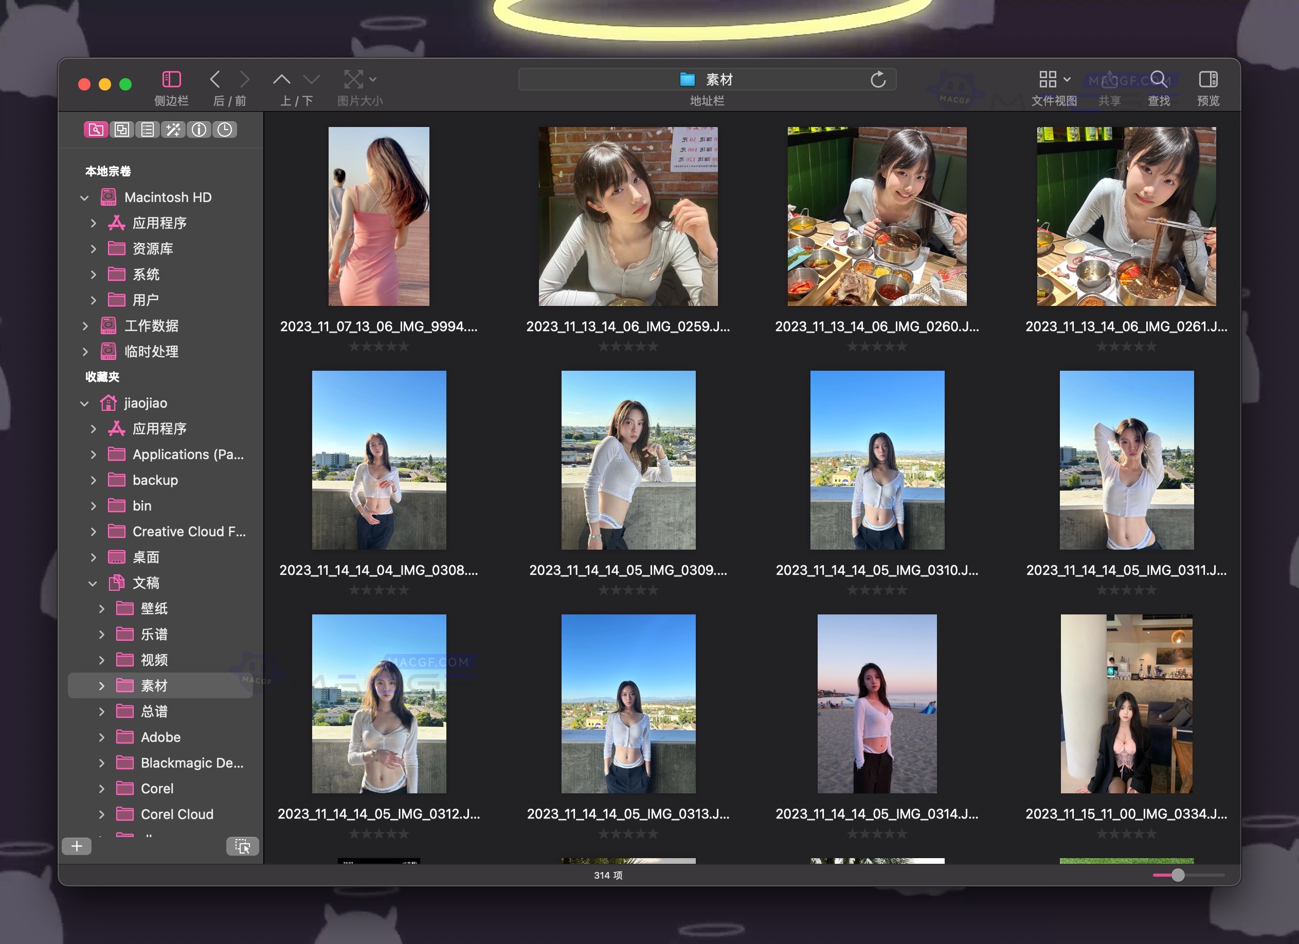Screen dimensions: 1299x944
Task: Open the IMG_0260 restaurant photo thumbnail
Action: point(876,215)
